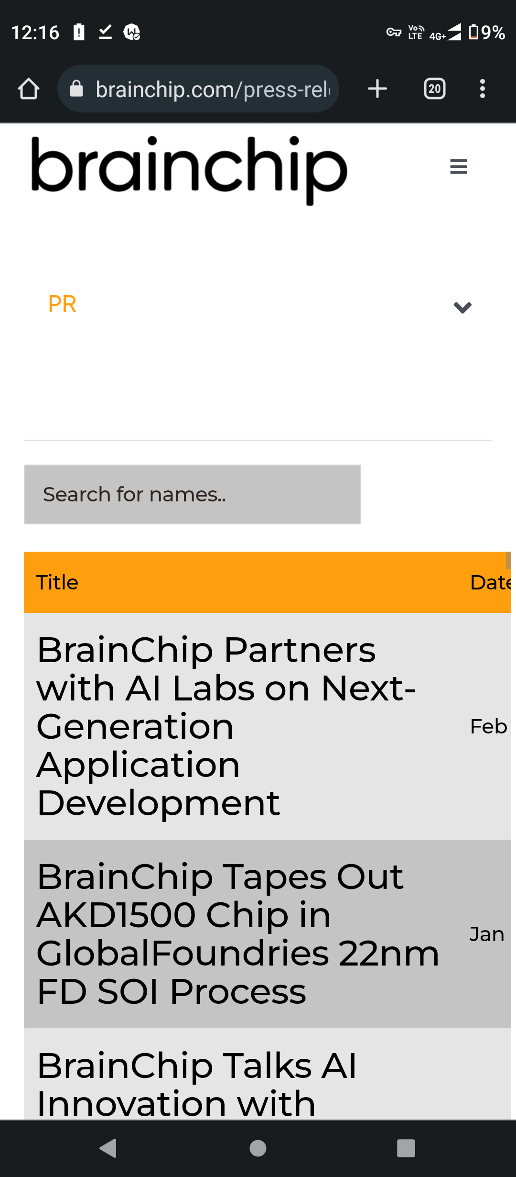
Task: Expand the PR section chevron
Action: [462, 307]
